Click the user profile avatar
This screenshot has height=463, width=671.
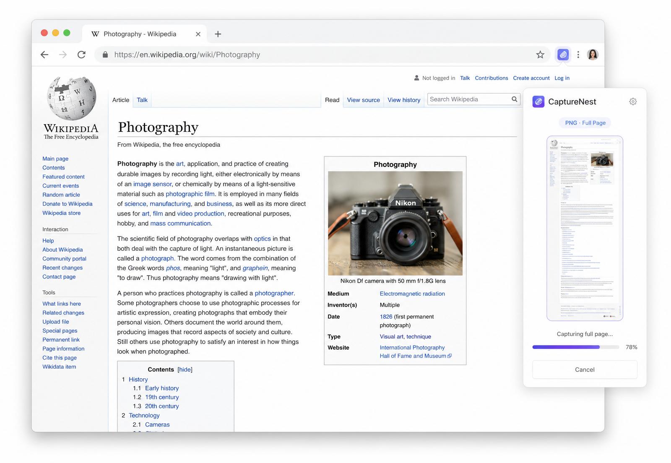point(593,55)
